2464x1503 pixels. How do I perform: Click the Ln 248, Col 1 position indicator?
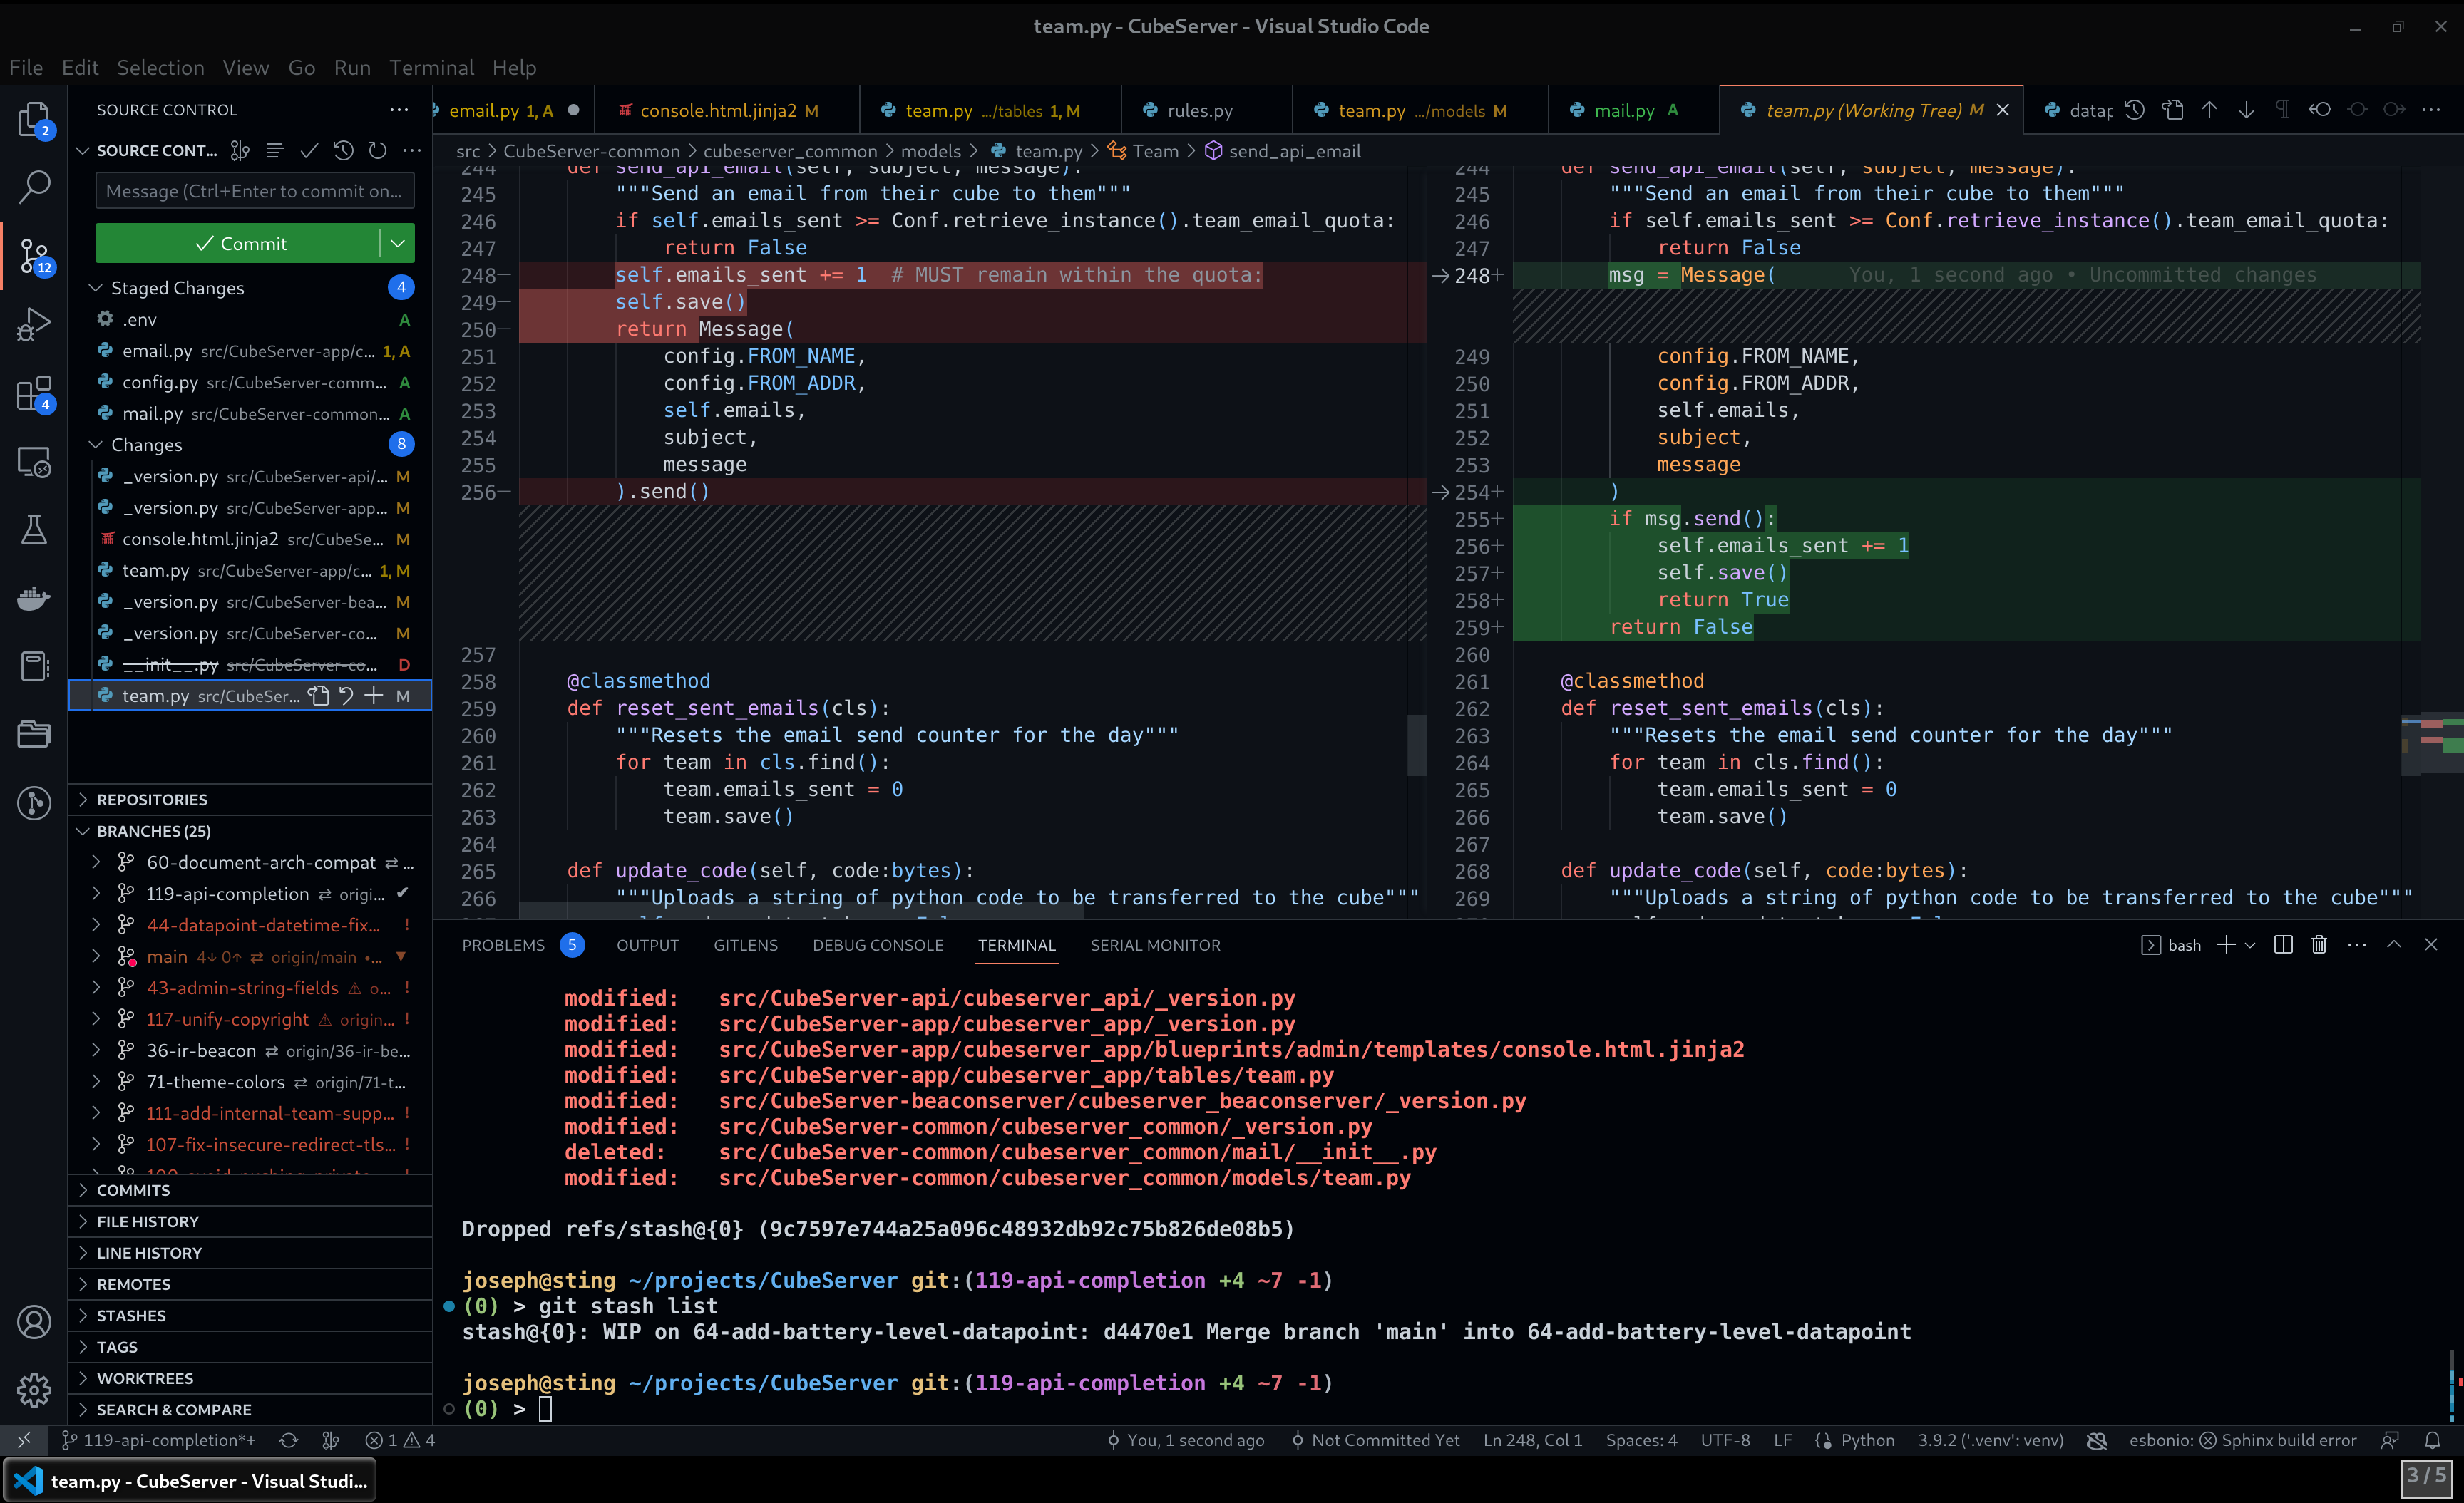(1532, 1440)
